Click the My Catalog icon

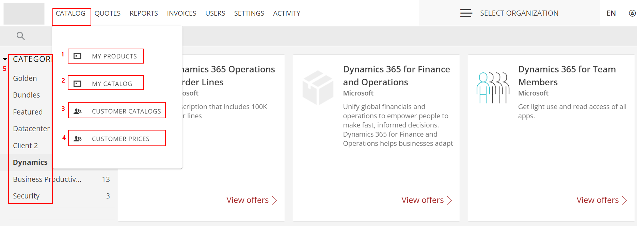click(x=78, y=84)
